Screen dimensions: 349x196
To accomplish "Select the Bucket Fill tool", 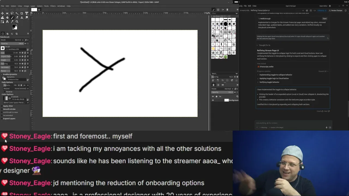I will 7,17.
